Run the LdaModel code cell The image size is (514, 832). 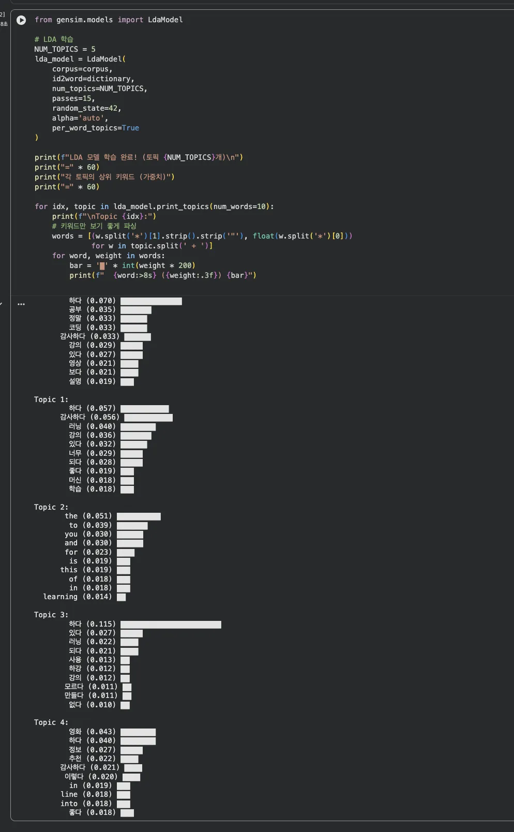pos(21,20)
